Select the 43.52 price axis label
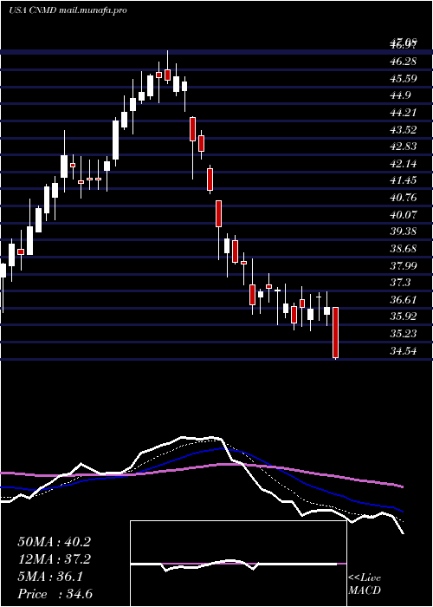This screenshot has height=607, width=433. 403,130
